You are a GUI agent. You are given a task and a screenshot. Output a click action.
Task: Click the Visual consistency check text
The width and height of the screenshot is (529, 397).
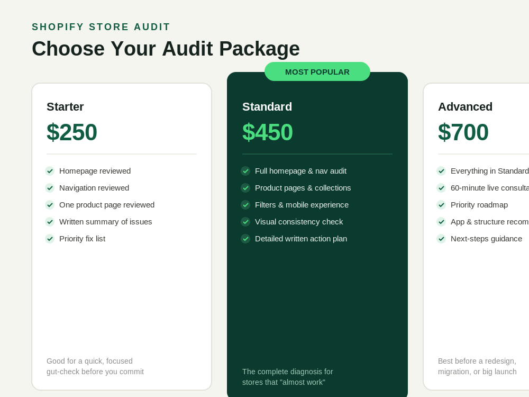pos(299,222)
